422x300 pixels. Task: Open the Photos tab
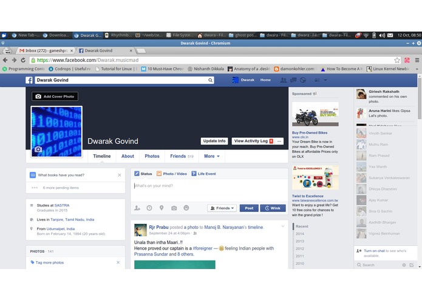coord(152,156)
